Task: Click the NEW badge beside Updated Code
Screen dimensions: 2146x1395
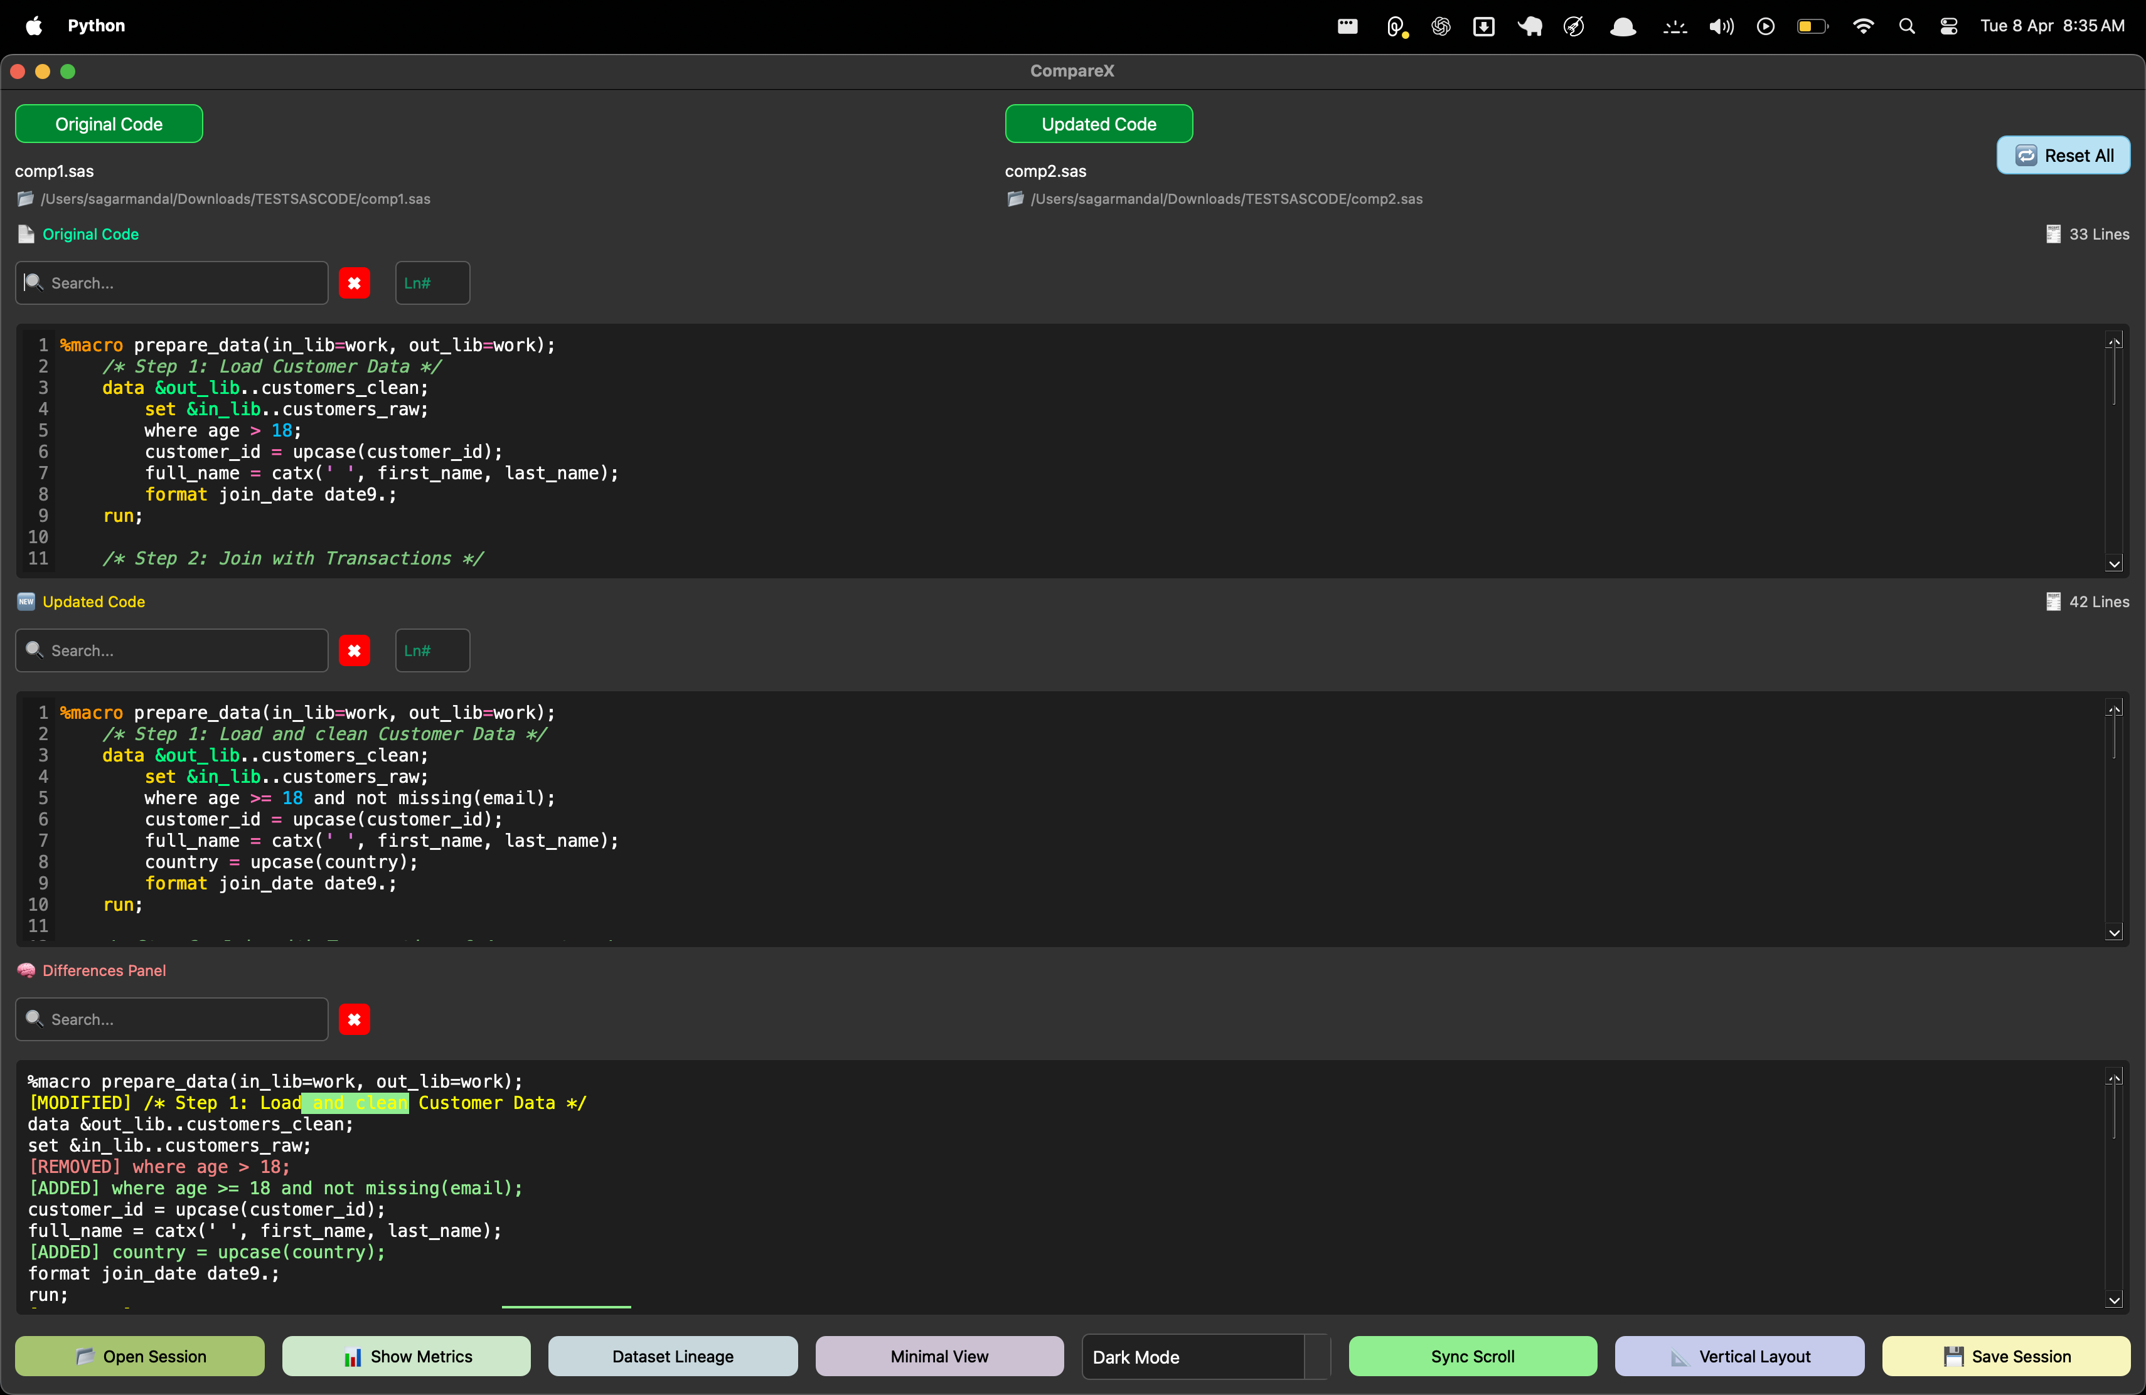Action: [25, 601]
